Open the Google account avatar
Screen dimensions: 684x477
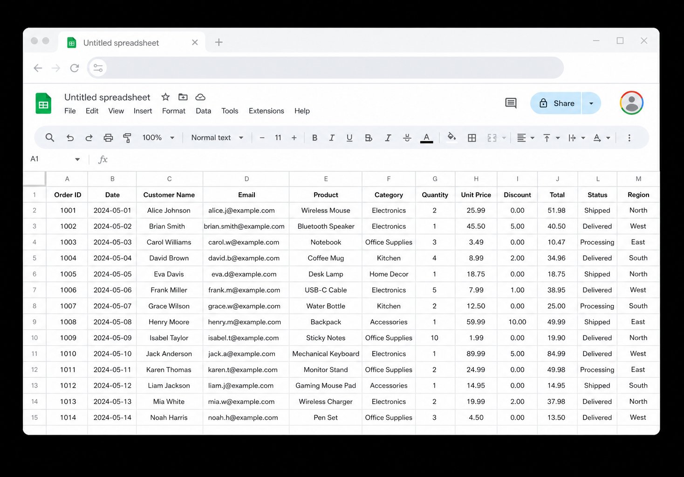(631, 103)
